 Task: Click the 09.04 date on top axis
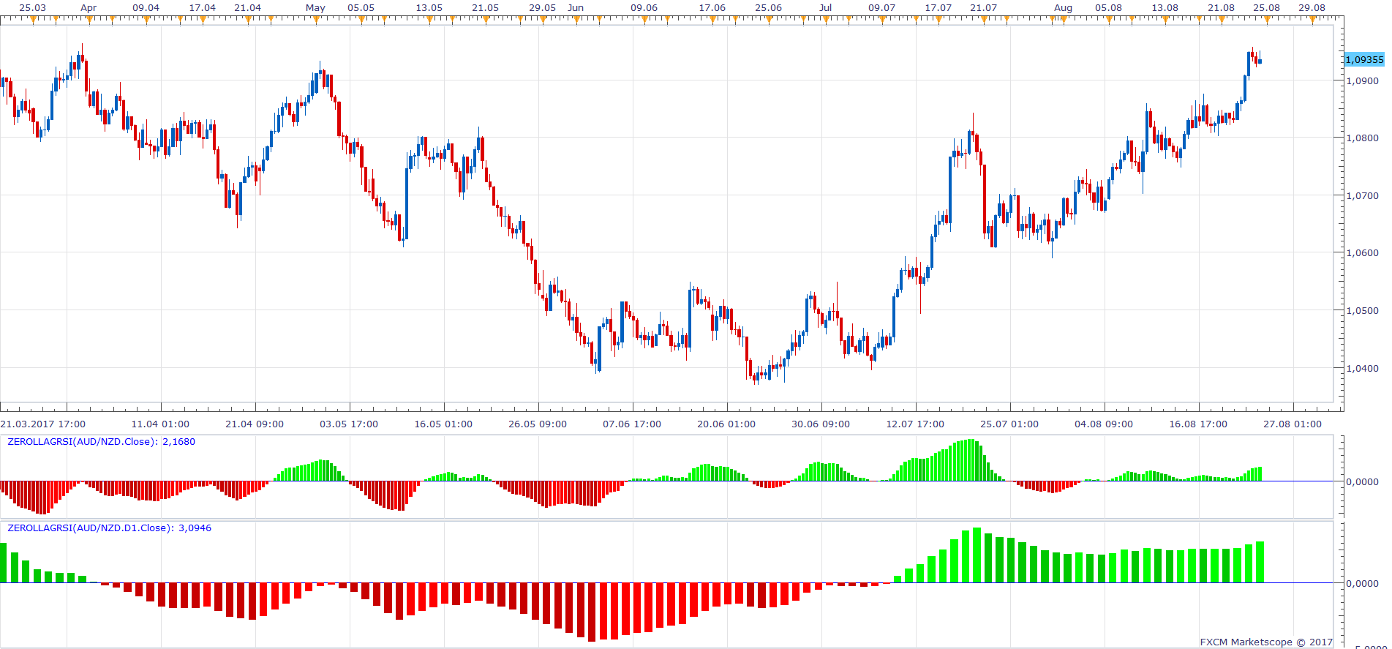click(146, 8)
